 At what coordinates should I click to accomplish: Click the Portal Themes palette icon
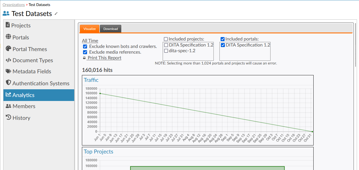tap(8, 49)
